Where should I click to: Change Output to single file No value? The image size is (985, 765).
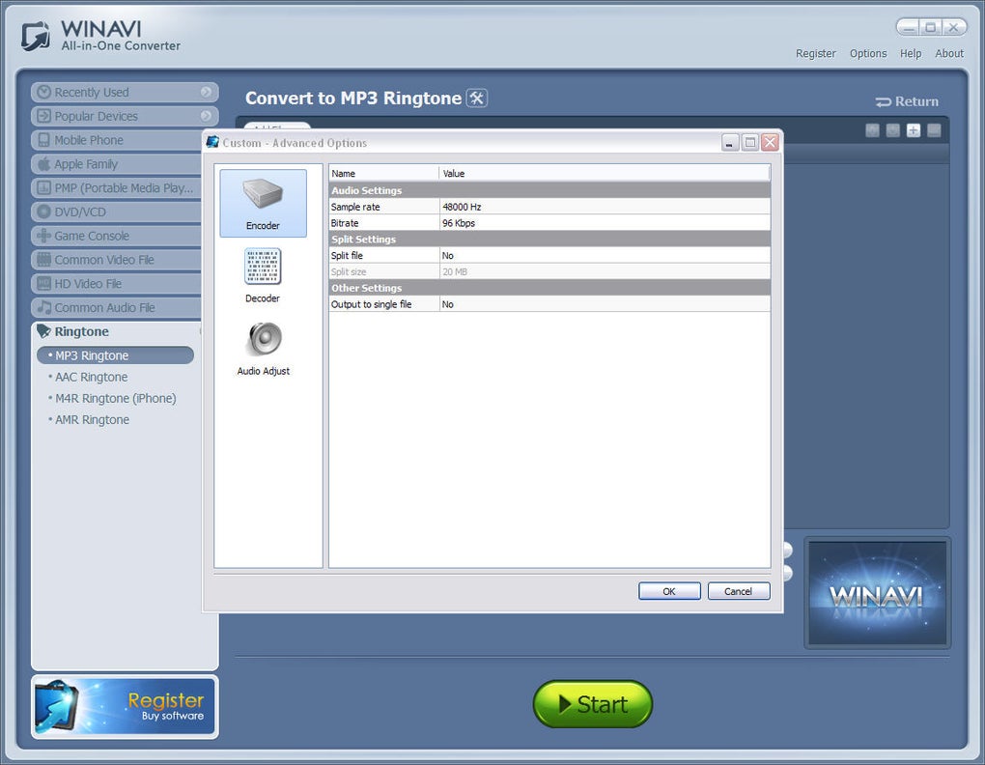(605, 304)
